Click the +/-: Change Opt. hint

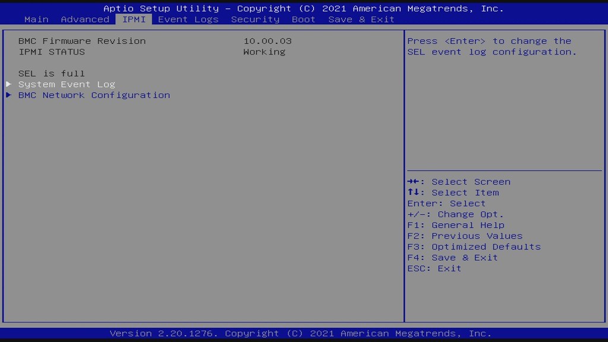pos(455,214)
